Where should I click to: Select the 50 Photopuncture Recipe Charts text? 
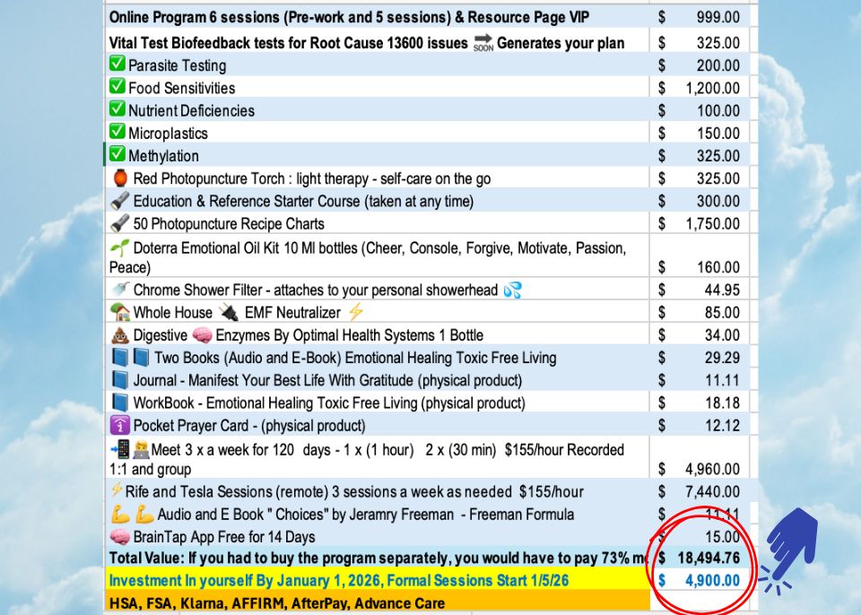(229, 223)
